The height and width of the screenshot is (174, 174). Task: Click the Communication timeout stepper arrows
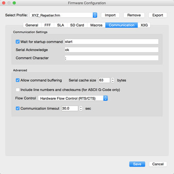[x=81, y=108]
